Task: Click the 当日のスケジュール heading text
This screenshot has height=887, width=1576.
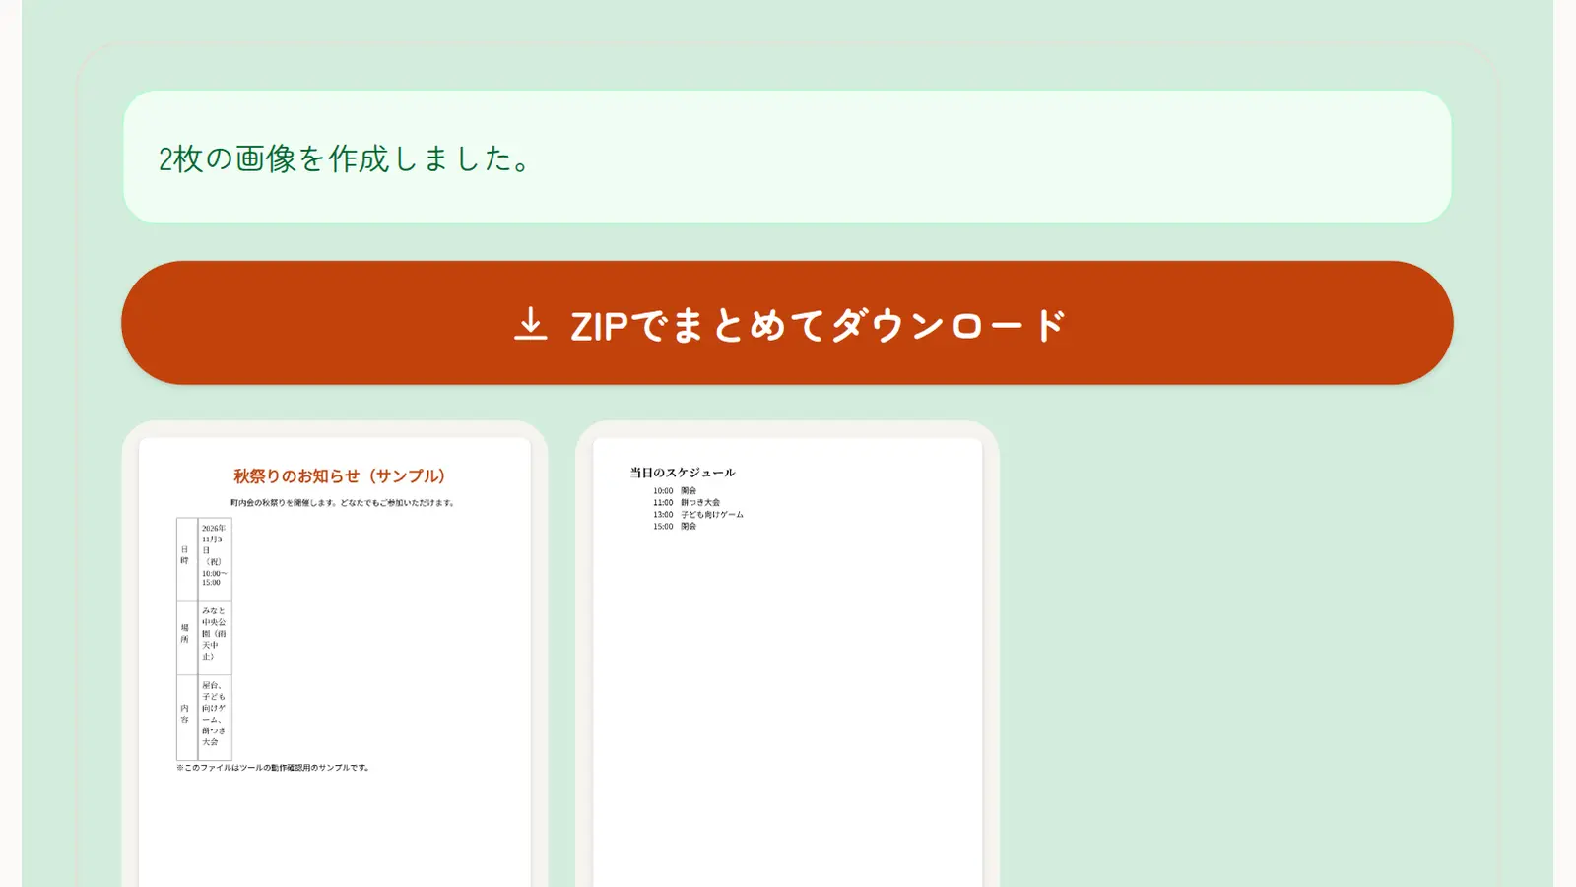Action: (x=683, y=473)
